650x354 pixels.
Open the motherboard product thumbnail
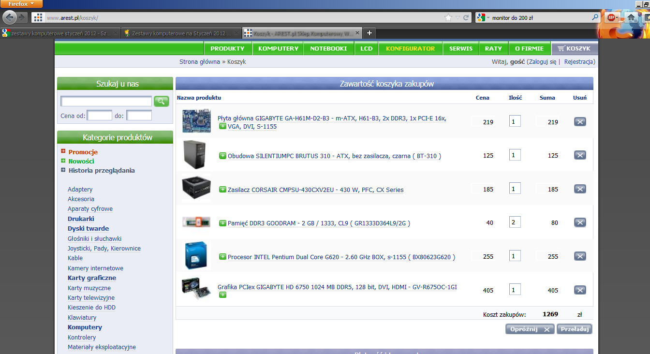point(196,121)
